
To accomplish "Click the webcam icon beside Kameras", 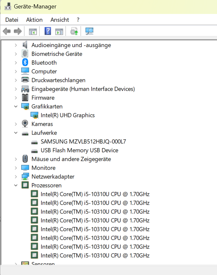I will pyautogui.click(x=25, y=124).
